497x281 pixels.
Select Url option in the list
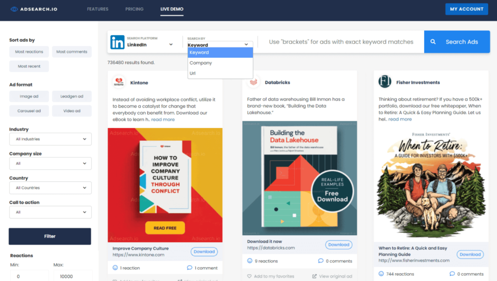(x=220, y=73)
